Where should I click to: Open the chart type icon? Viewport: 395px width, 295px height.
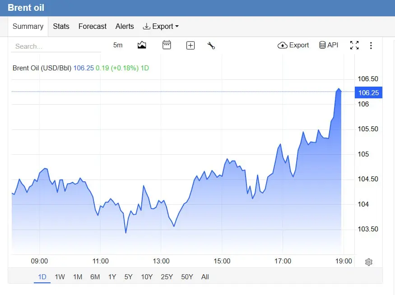[142, 45]
